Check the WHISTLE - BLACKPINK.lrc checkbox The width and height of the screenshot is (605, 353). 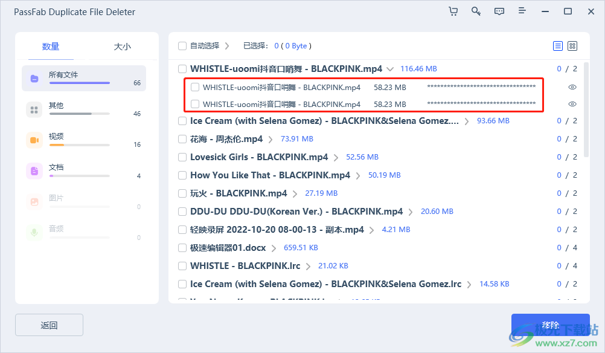point(182,266)
